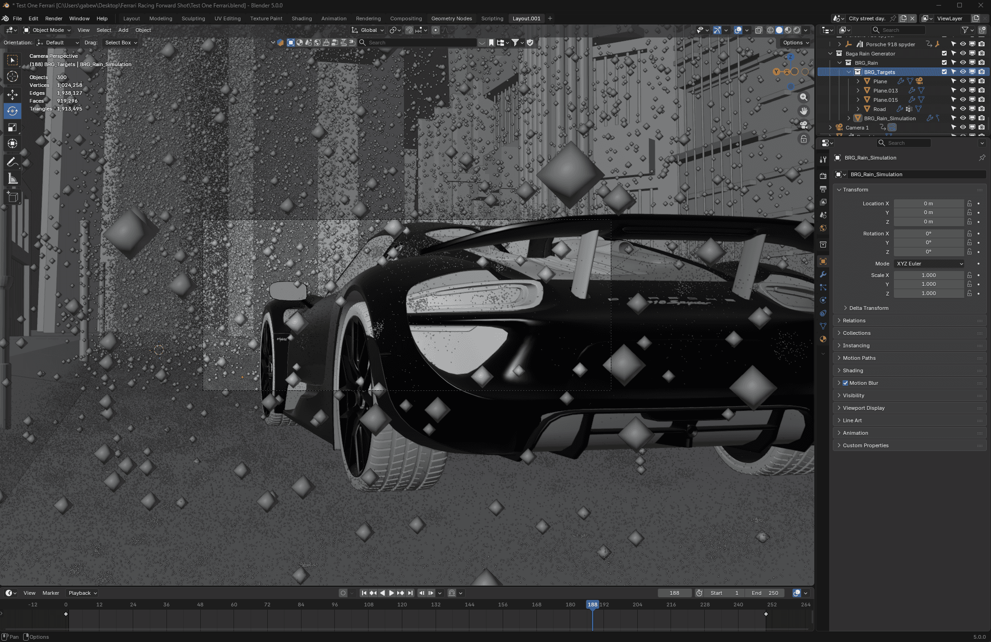The height and width of the screenshot is (642, 991).
Task: Open the rotation Mode XYZ Euler dropdown
Action: 929,264
